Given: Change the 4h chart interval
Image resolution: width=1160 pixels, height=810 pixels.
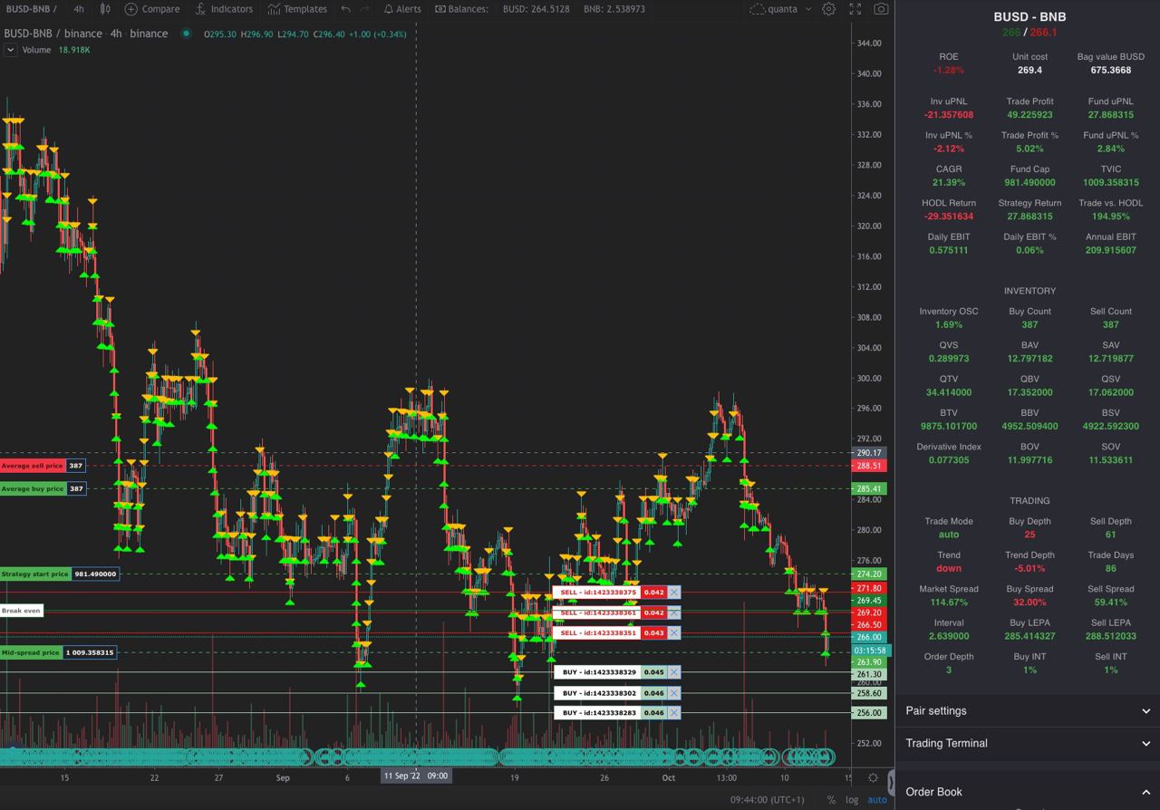Looking at the screenshot, I should pyautogui.click(x=79, y=9).
